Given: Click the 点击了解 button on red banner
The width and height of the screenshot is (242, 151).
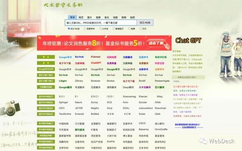Looking at the screenshot, I should 156,43.
